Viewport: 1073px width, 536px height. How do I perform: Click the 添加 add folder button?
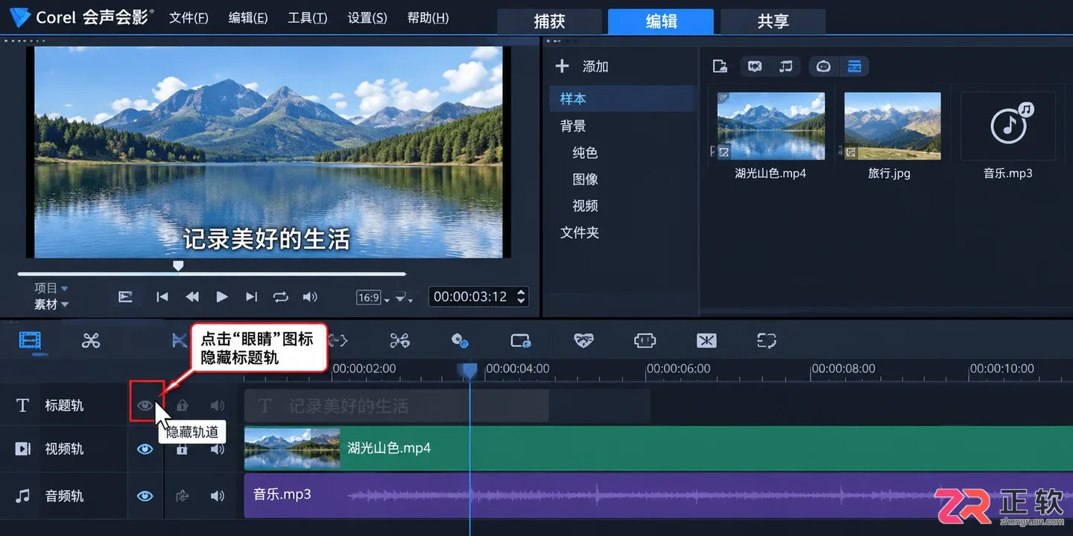click(582, 67)
